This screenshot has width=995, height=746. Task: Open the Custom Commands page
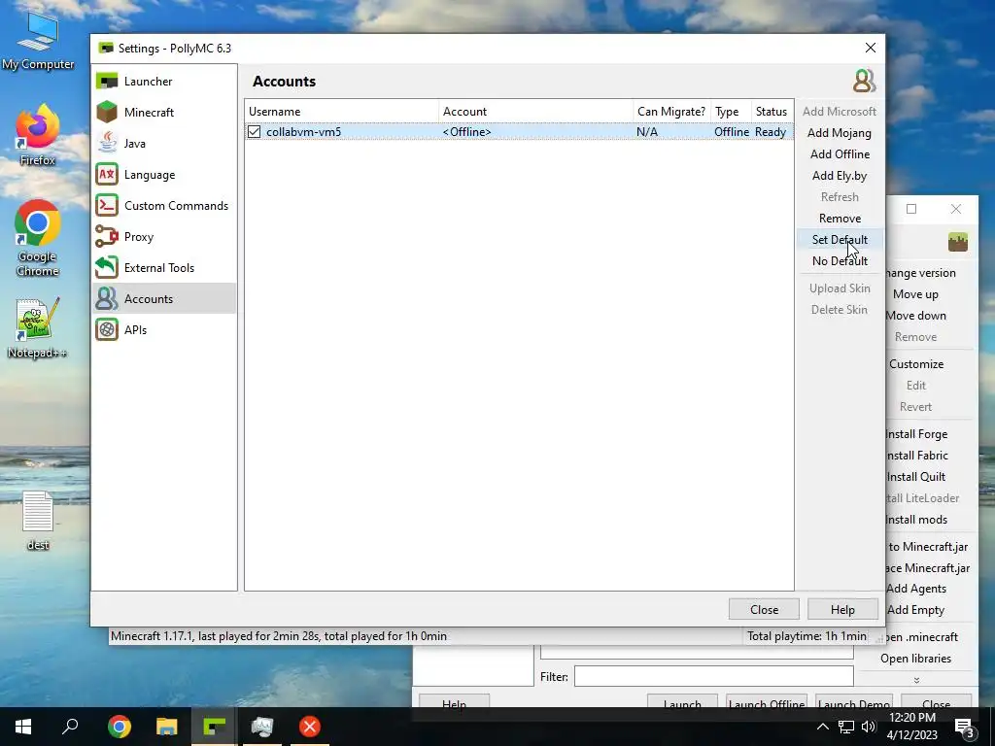point(165,206)
